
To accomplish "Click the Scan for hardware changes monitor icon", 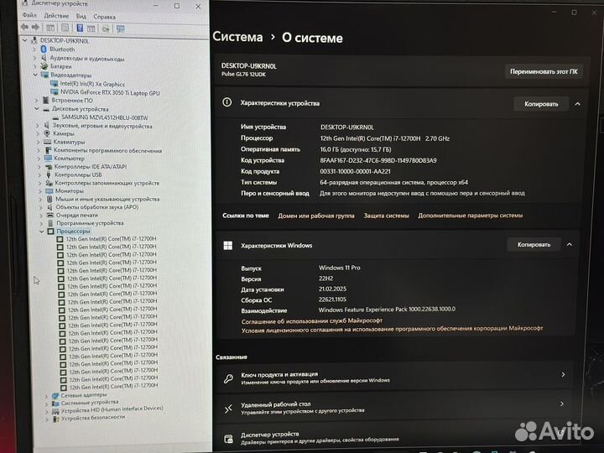I will [121, 29].
